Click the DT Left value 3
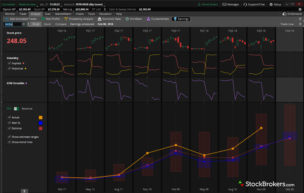Viewport: 304px width, 193px height. click(105, 9)
